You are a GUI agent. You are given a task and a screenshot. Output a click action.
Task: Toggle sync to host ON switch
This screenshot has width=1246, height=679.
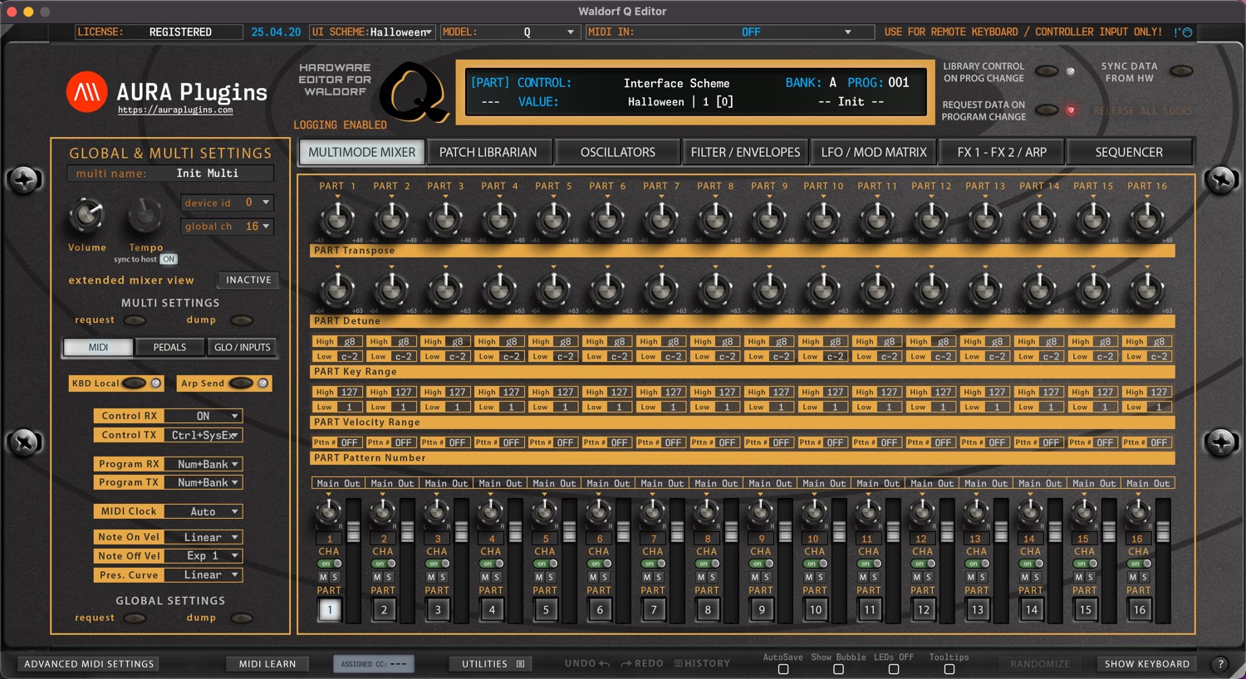pos(169,260)
